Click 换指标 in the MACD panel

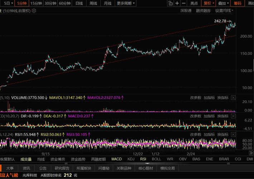click(x=222, y=116)
